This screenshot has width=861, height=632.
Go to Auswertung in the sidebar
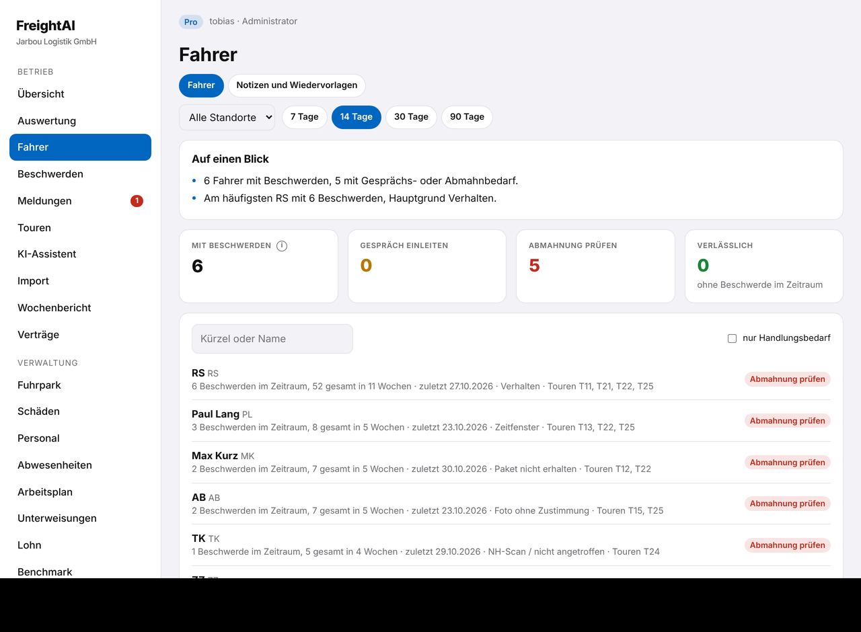[80, 121]
